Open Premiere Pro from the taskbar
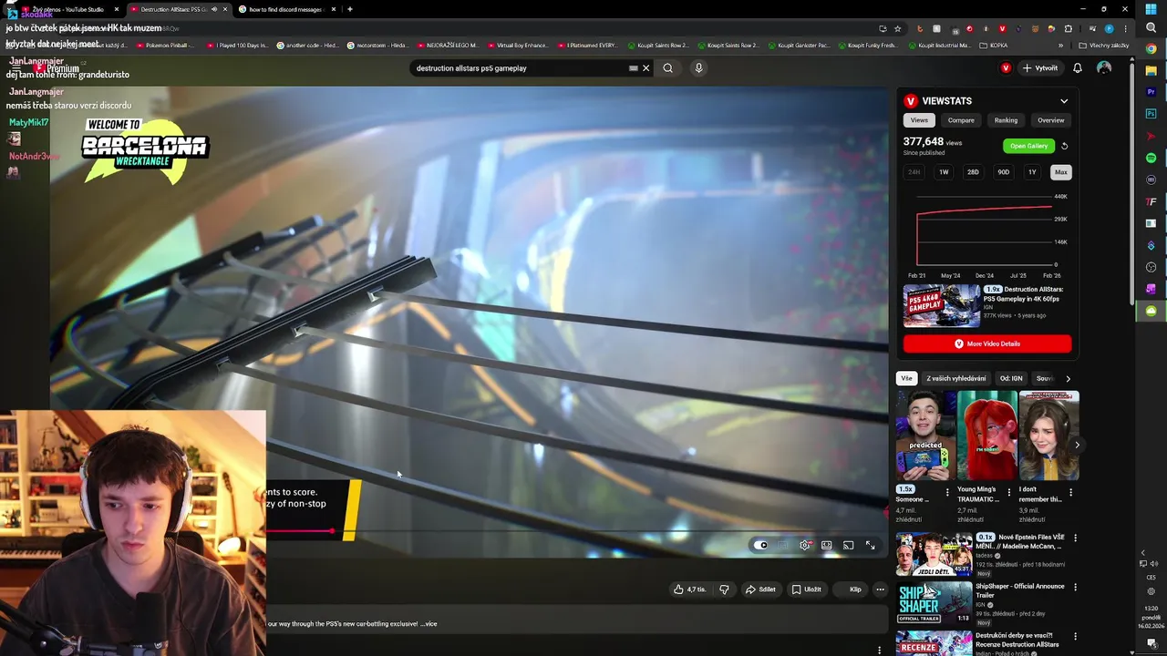 1151,92
